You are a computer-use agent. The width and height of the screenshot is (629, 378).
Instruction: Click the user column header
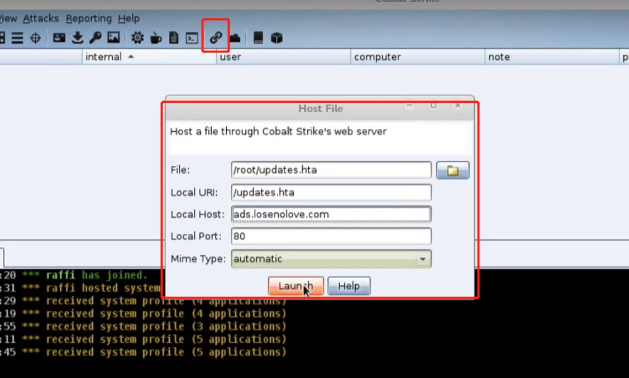point(283,57)
